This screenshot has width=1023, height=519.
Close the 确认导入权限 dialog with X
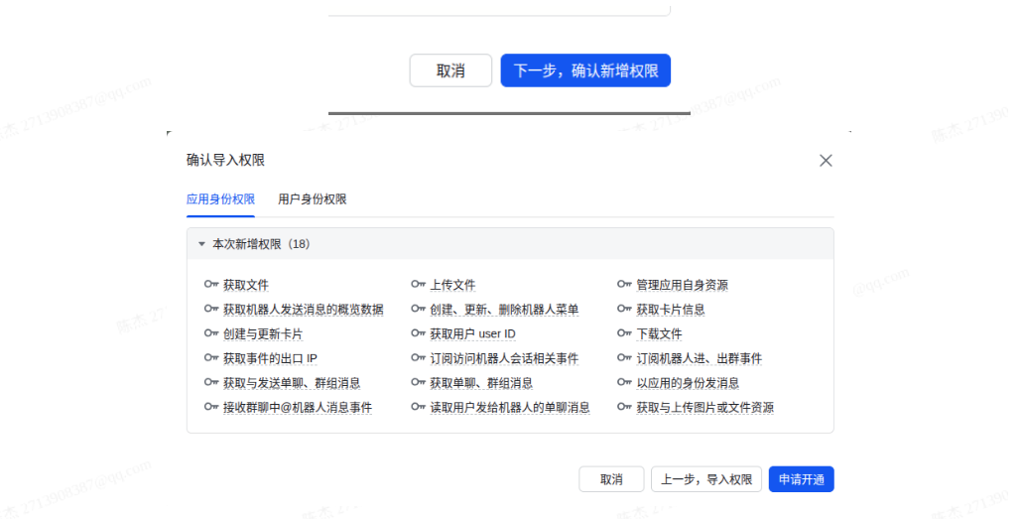tap(826, 161)
